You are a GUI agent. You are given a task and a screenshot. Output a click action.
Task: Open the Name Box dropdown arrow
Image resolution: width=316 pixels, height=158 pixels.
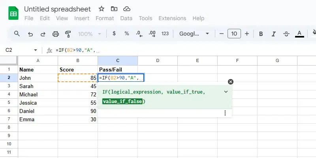click(36, 50)
